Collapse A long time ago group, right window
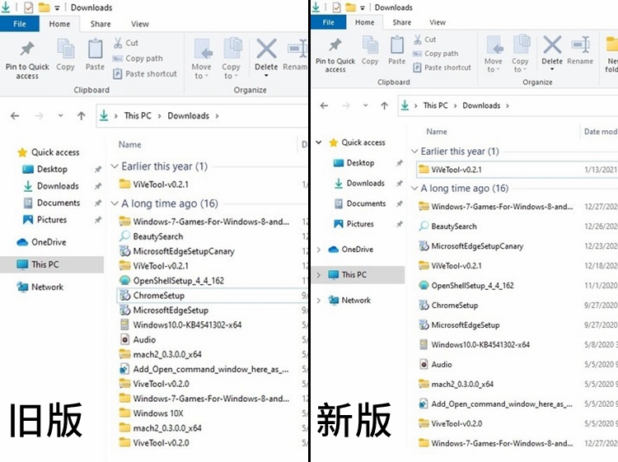 click(414, 189)
